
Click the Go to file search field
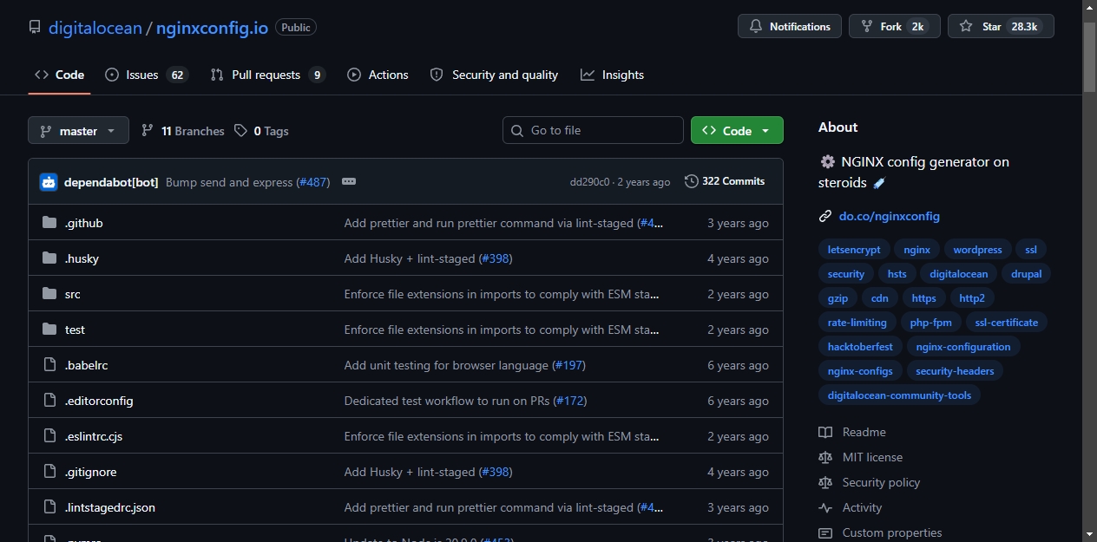pyautogui.click(x=593, y=130)
